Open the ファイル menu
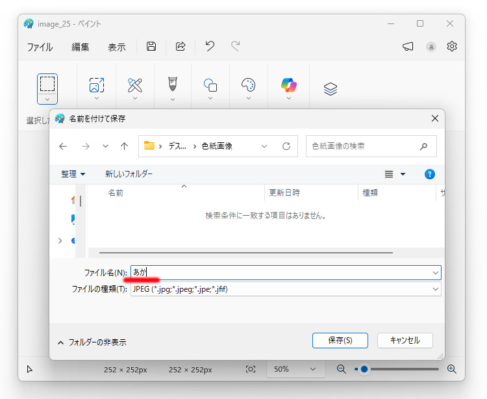The width and height of the screenshot is (487, 399). point(40,47)
